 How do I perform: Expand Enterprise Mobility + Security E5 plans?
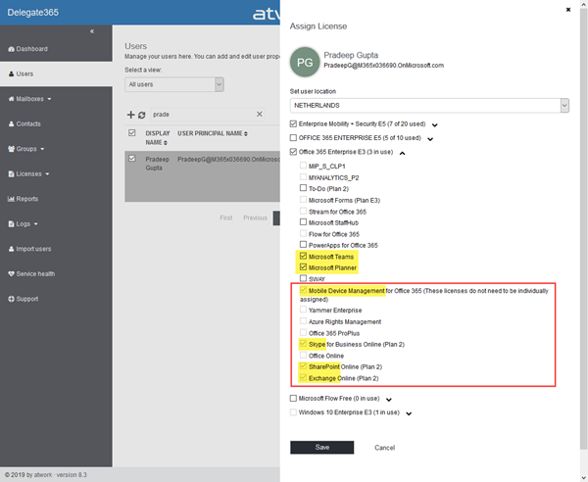point(434,124)
